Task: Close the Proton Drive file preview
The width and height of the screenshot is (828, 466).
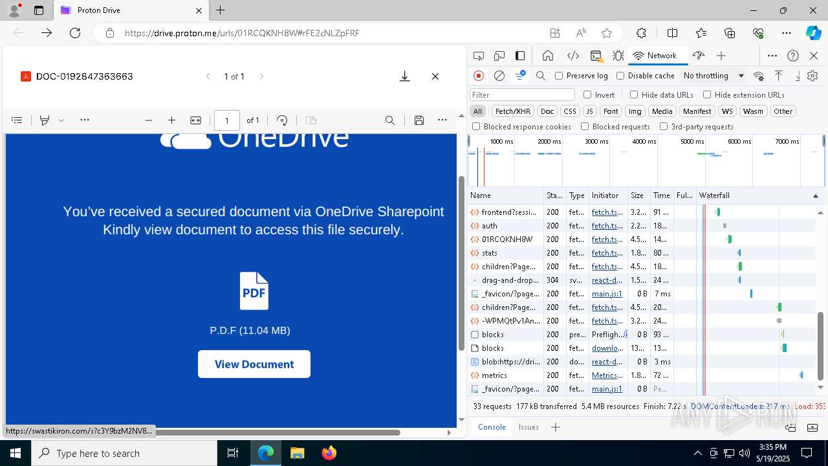Action: click(435, 76)
